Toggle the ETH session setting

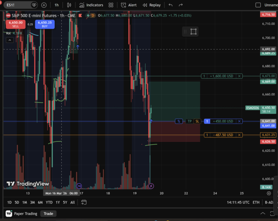(x=256, y=202)
